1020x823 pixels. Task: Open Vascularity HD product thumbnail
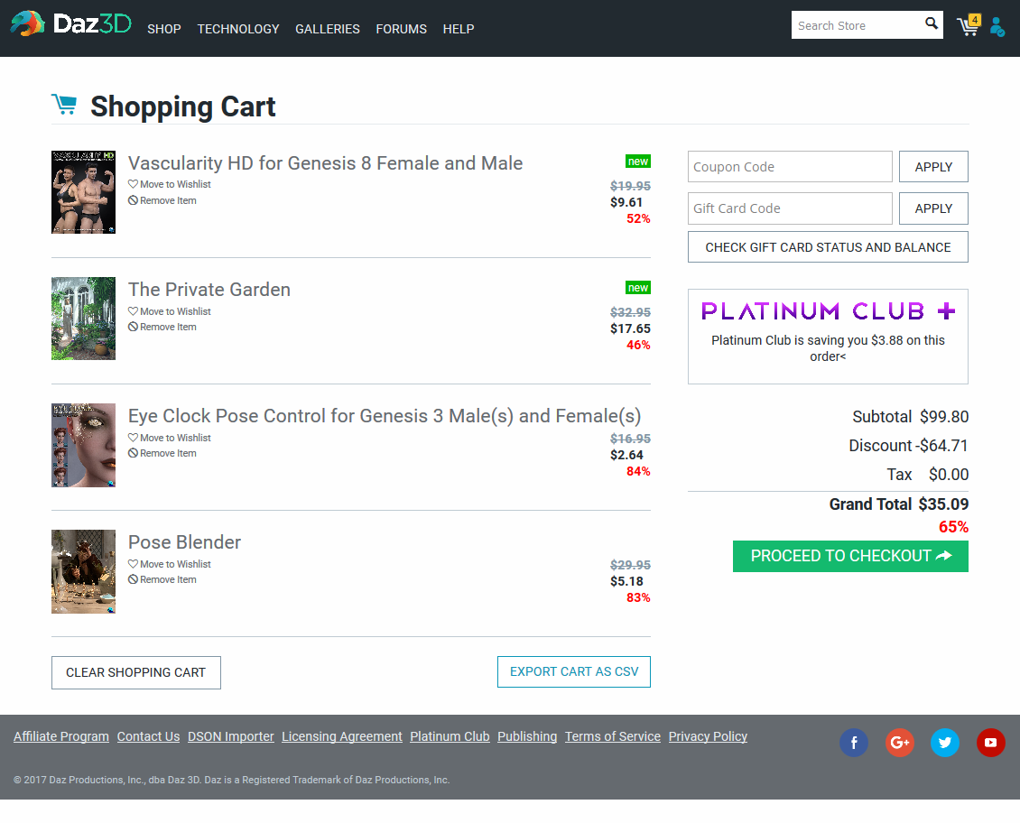click(83, 192)
